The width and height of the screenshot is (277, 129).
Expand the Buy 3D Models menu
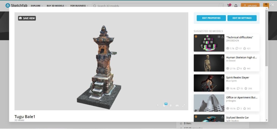point(57,6)
